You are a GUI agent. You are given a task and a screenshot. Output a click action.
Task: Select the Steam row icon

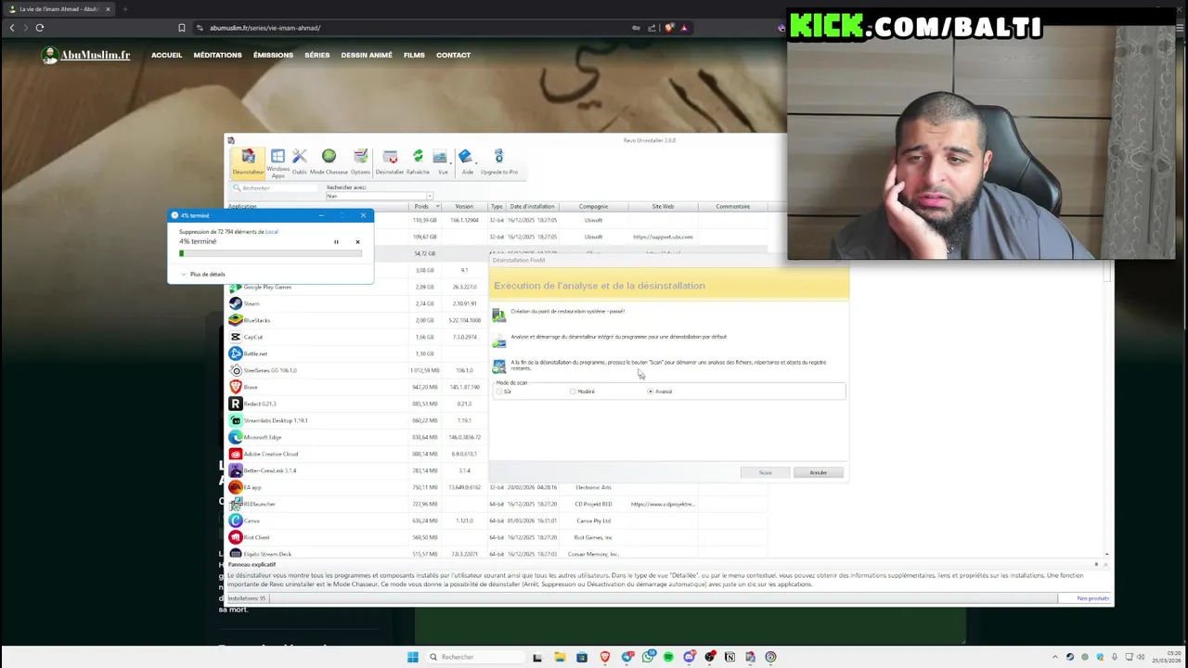236,303
